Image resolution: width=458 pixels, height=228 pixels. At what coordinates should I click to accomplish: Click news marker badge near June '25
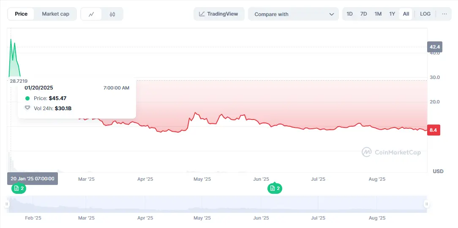(x=275, y=188)
